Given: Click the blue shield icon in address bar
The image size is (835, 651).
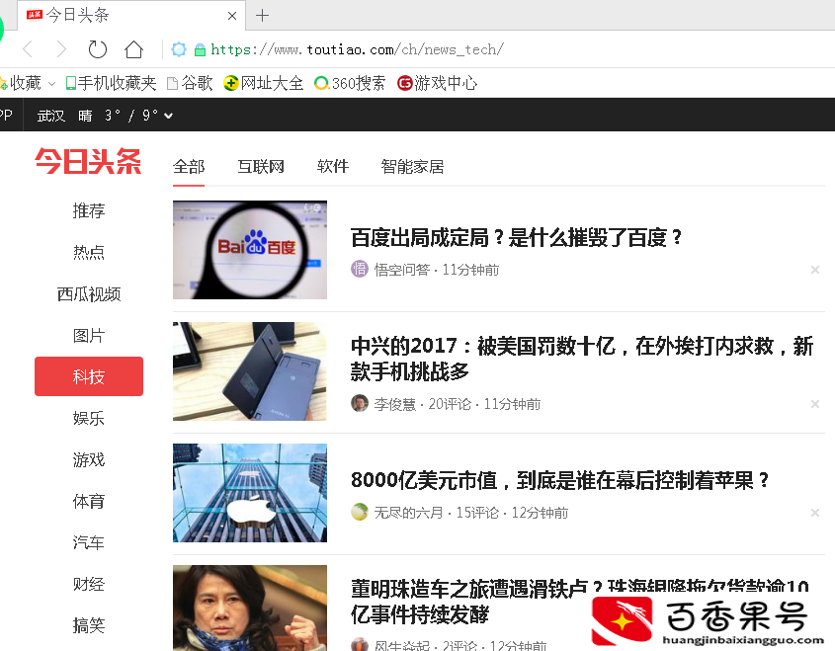Looking at the screenshot, I should [179, 49].
